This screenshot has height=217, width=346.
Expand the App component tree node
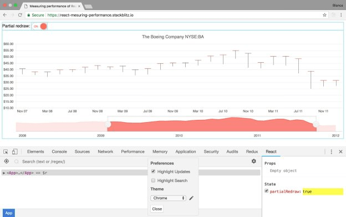4,173
